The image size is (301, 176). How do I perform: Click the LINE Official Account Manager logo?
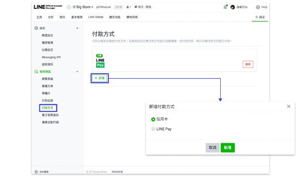pyautogui.click(x=48, y=7)
